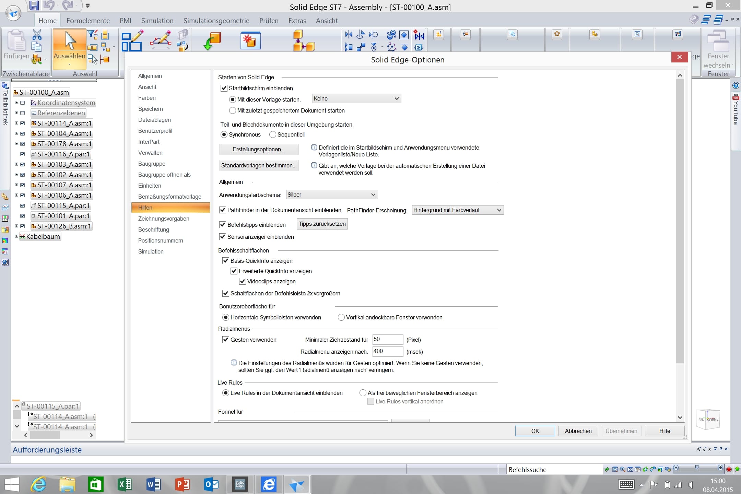This screenshot has width=741, height=494.
Task: Click the Hilfe button in dialog
Action: (x=664, y=431)
